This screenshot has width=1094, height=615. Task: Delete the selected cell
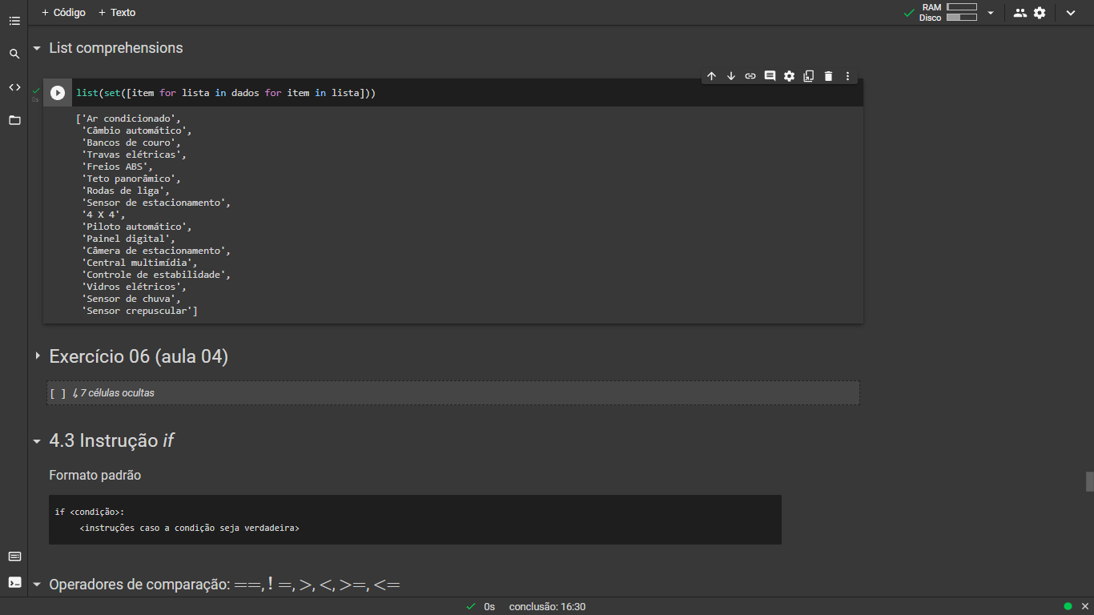pyautogui.click(x=828, y=76)
